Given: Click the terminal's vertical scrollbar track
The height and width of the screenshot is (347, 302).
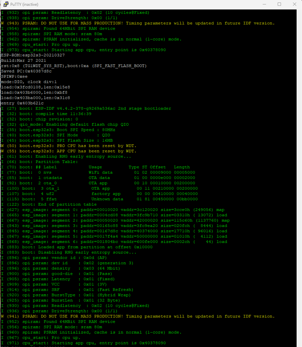Looking at the screenshot, I should pos(299,178).
